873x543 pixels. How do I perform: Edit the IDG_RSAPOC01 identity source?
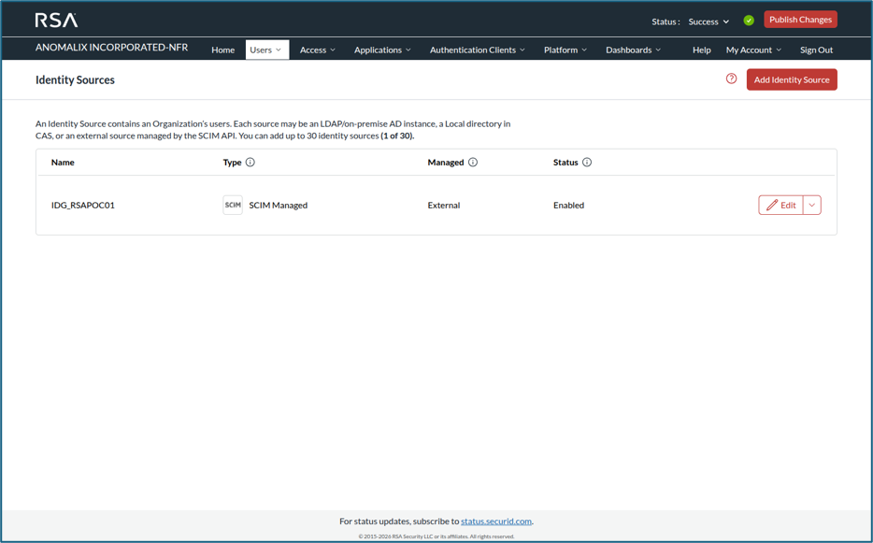[x=780, y=205]
